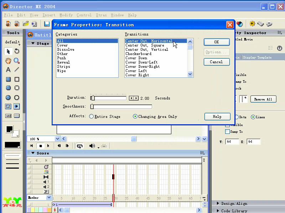285x213 pixels.
Task: Click the script channel icon in Score
Action: tap(46, 191)
